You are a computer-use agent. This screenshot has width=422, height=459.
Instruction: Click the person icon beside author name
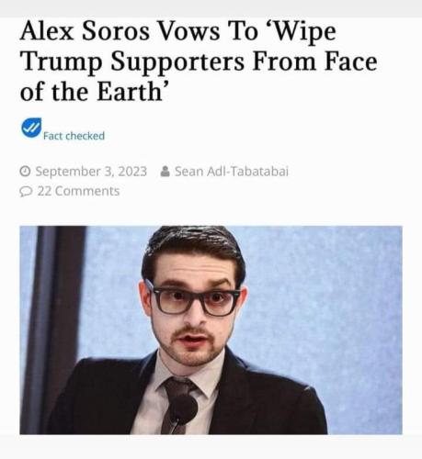165,172
